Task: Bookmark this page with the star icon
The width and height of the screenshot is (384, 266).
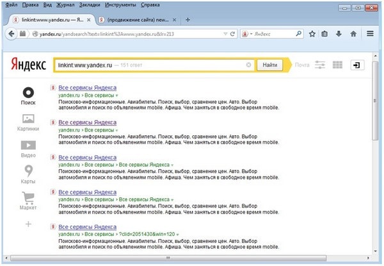Action: (312, 33)
